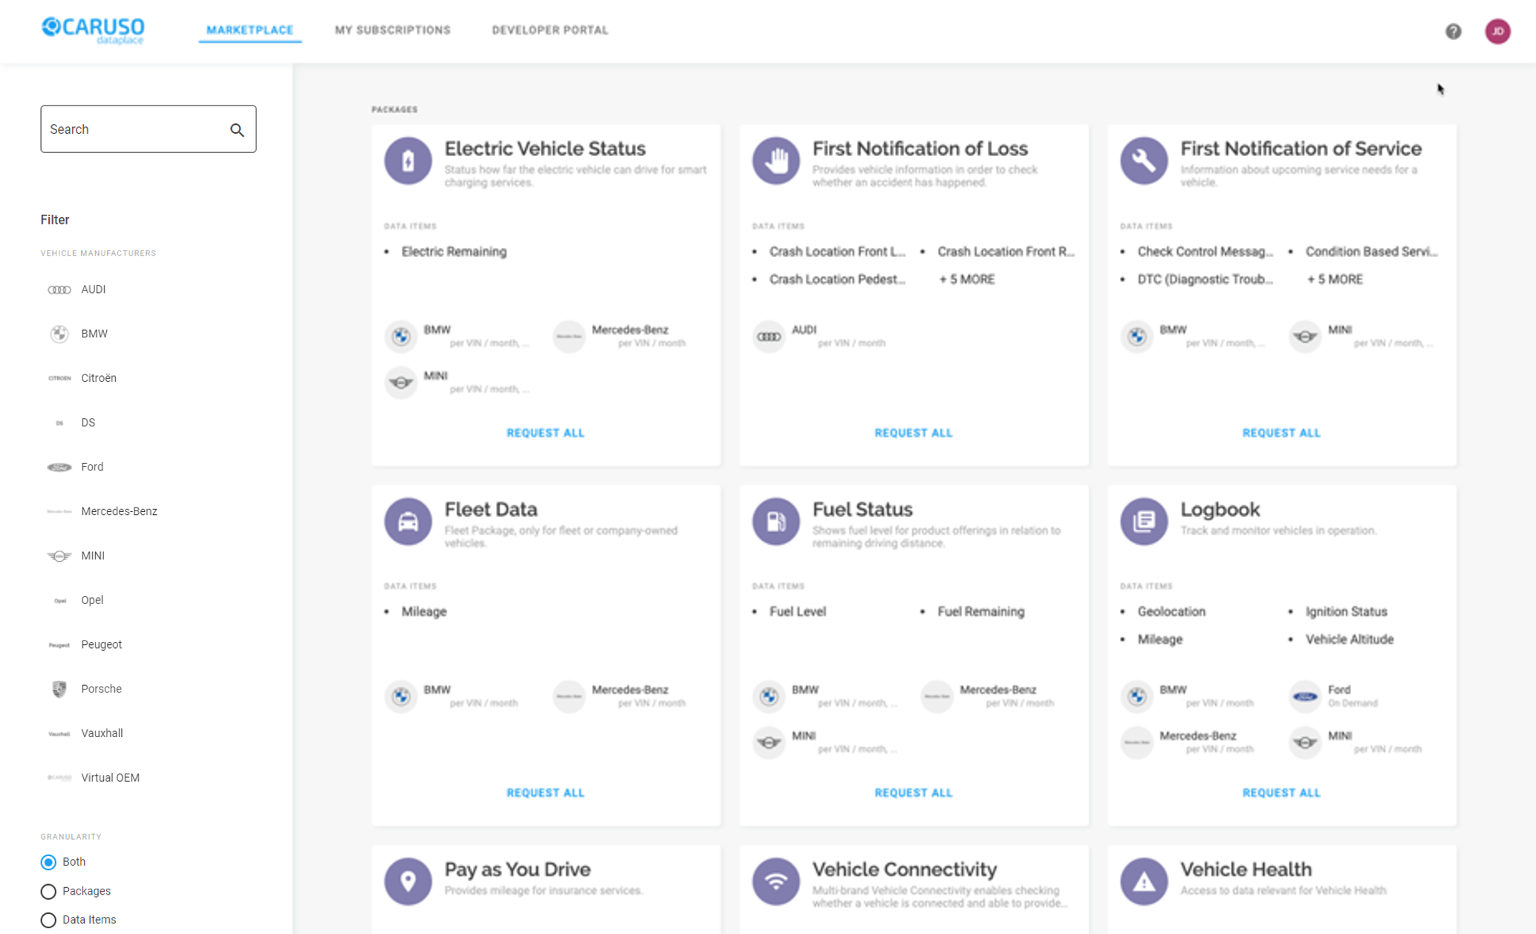
Task: Click the Fuel Level data item
Action: point(798,612)
